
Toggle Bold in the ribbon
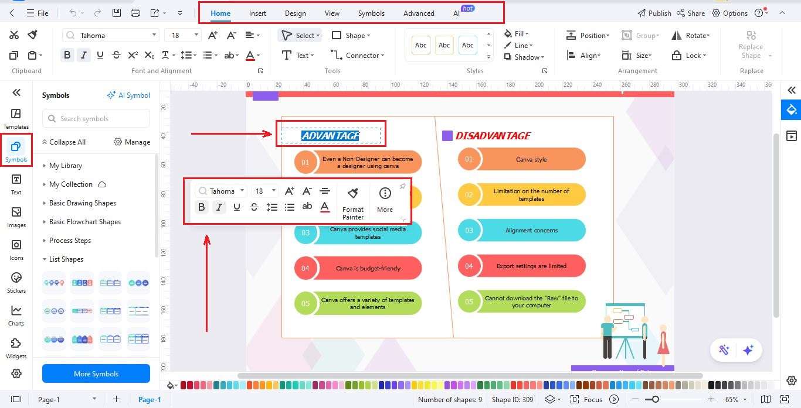point(67,55)
